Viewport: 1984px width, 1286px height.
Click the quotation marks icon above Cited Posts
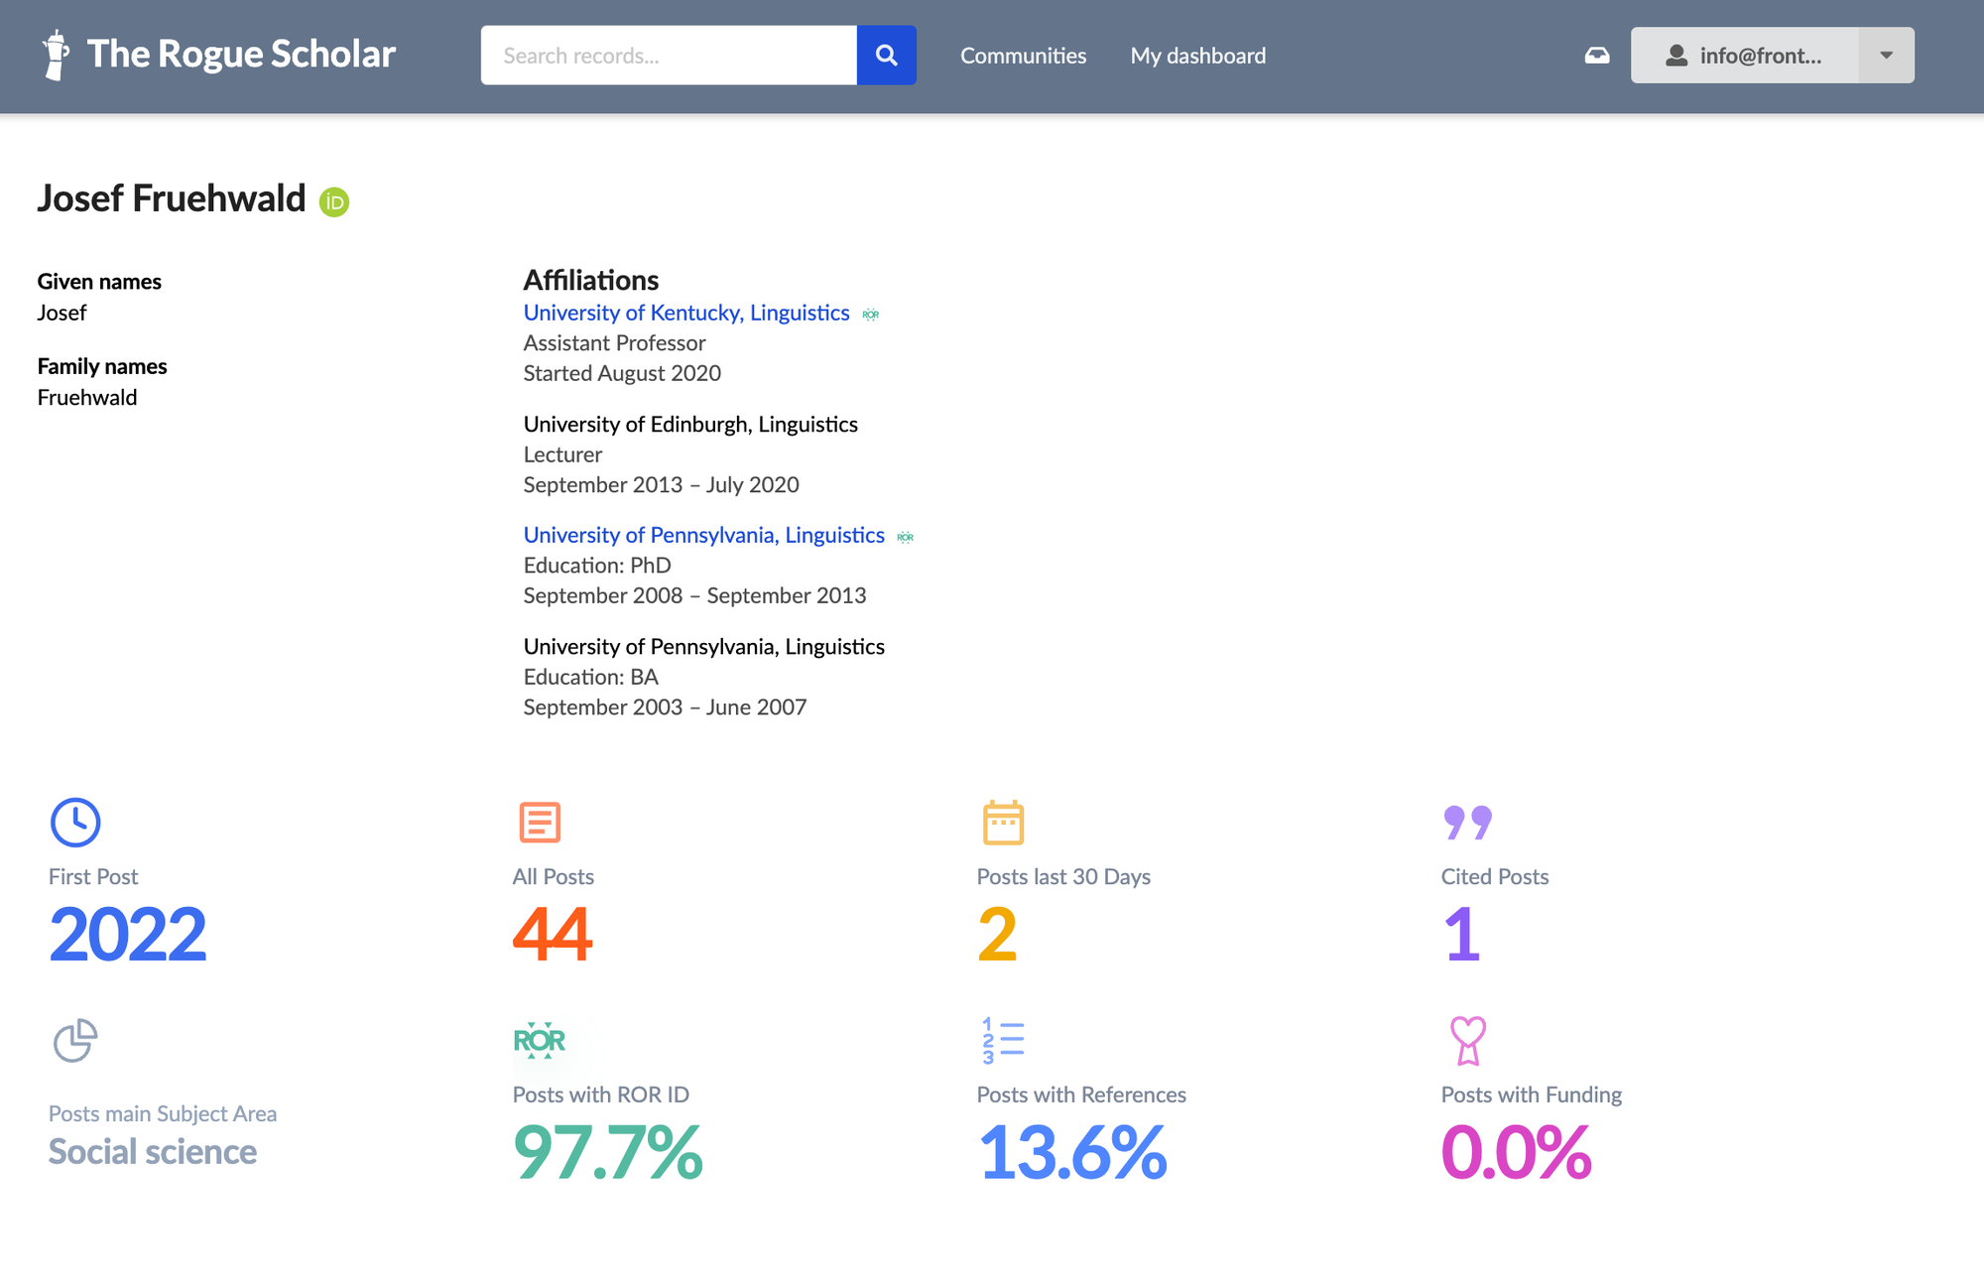1468,823
